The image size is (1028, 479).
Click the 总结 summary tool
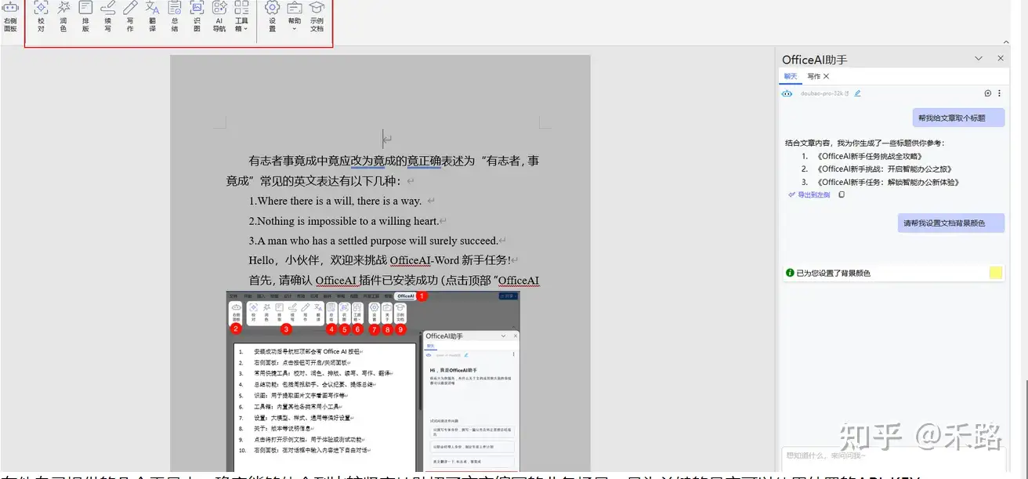click(x=175, y=16)
